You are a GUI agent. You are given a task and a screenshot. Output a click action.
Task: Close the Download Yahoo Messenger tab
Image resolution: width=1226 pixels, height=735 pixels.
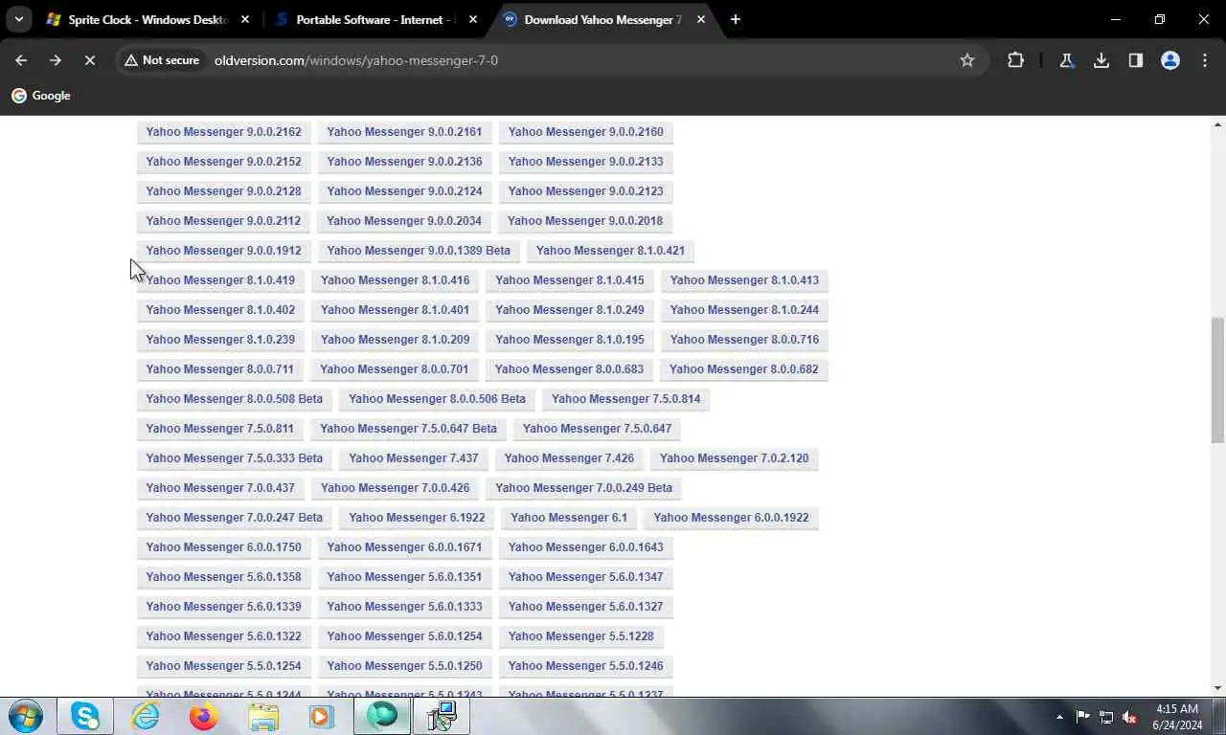701,19
